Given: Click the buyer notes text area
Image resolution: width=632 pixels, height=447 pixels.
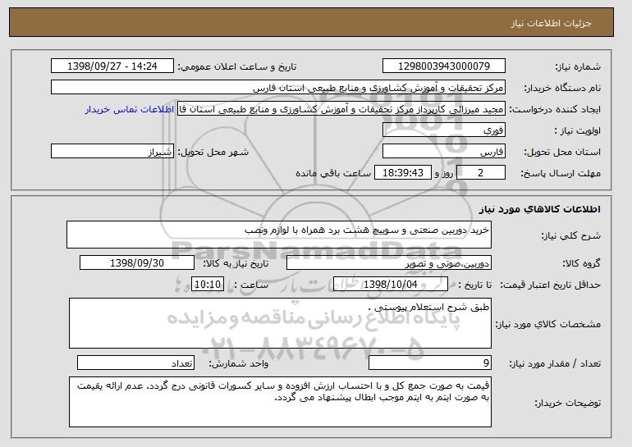Looking at the screenshot, I should click(x=280, y=402).
